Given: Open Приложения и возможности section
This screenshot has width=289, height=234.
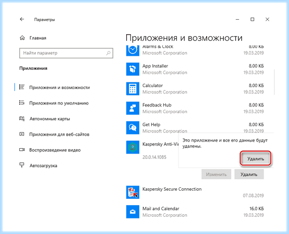Looking at the screenshot, I should [60, 88].
